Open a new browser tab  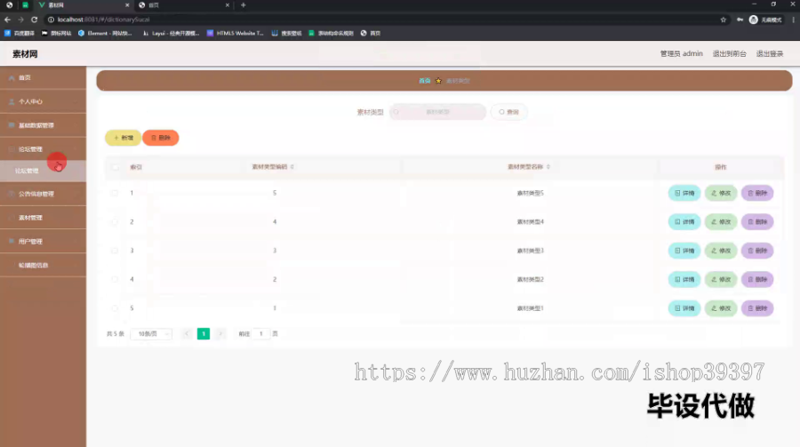click(244, 5)
